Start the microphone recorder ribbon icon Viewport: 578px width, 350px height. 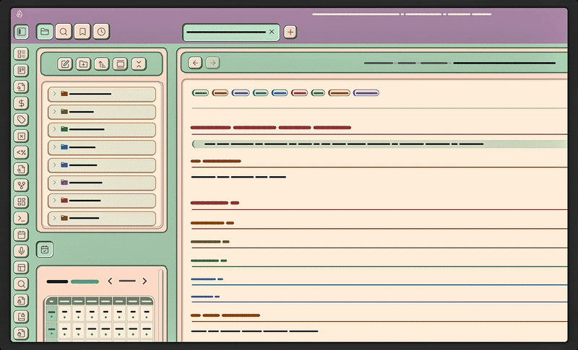[x=22, y=251]
